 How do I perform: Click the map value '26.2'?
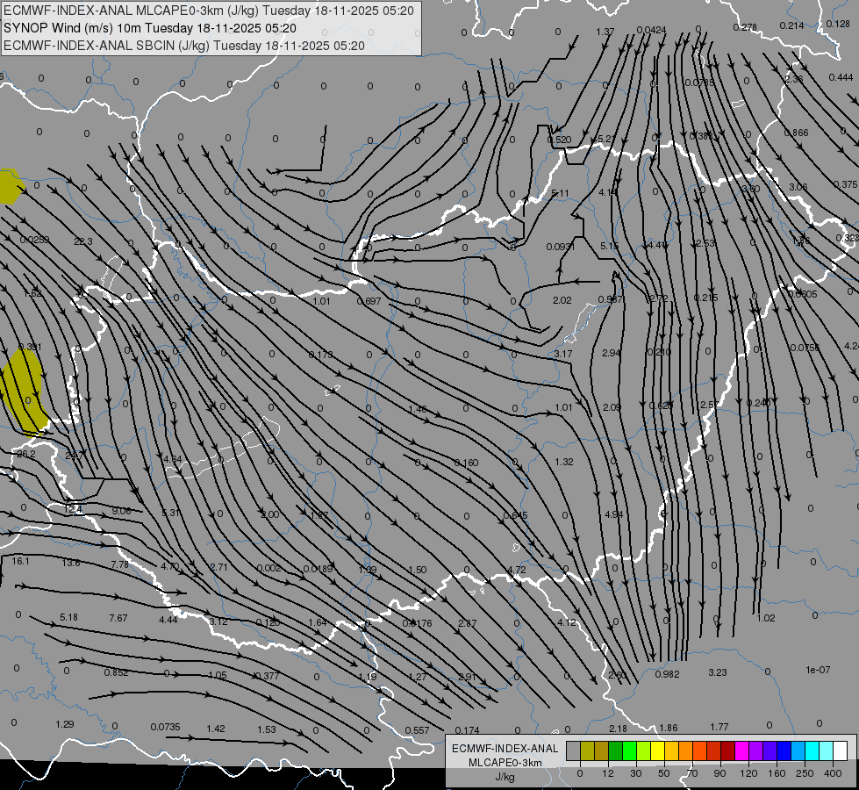(x=26, y=454)
